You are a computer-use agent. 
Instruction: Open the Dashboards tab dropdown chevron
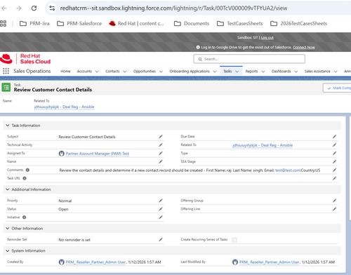[x=296, y=72]
